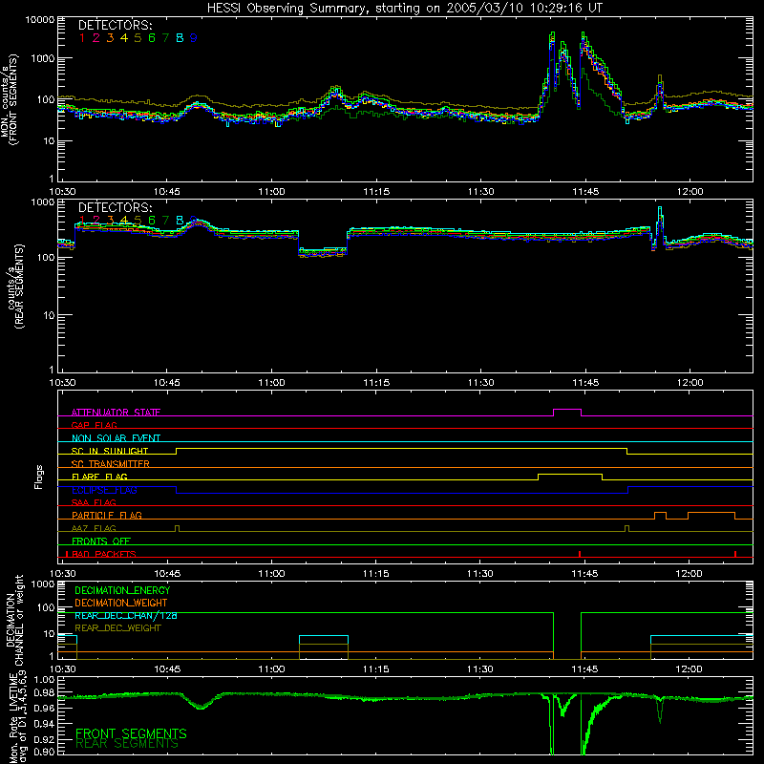The height and width of the screenshot is (764, 764).
Task: Click the REAR SEGMENTS livetime legend label
Action: (x=128, y=745)
